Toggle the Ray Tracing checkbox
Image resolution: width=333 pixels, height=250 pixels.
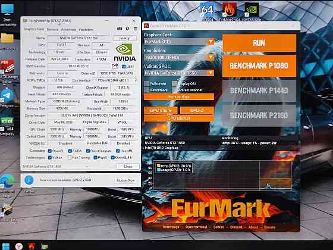pos(70,158)
